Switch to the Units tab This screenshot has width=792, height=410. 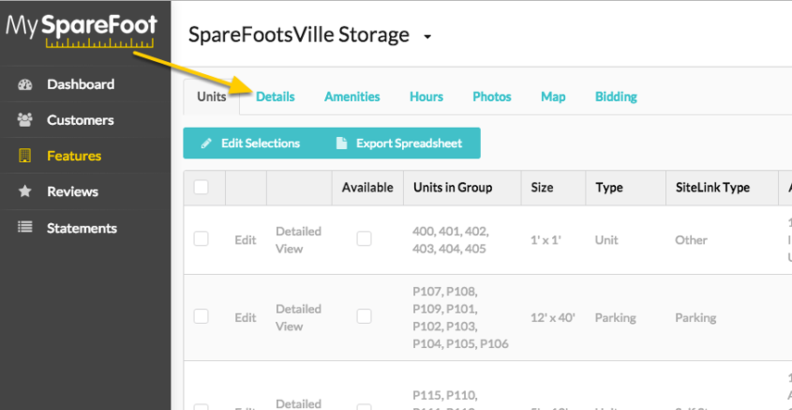coord(211,97)
